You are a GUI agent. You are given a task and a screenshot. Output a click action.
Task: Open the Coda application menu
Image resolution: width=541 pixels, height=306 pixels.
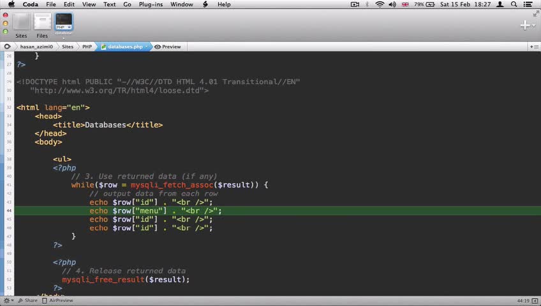point(31,4)
